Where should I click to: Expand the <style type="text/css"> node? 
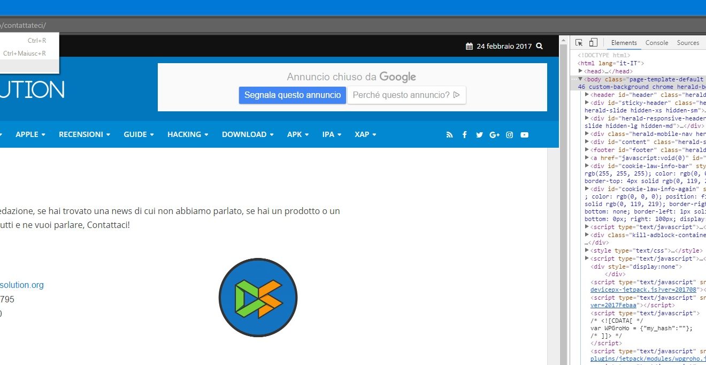[x=587, y=250]
